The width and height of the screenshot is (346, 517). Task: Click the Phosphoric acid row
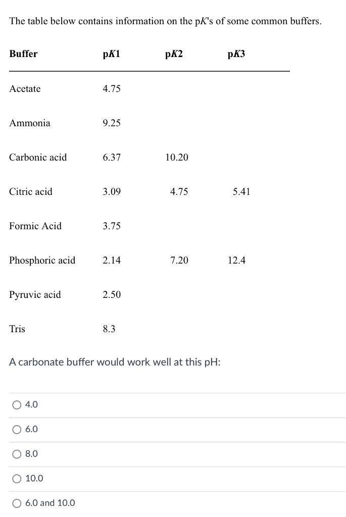(42, 261)
